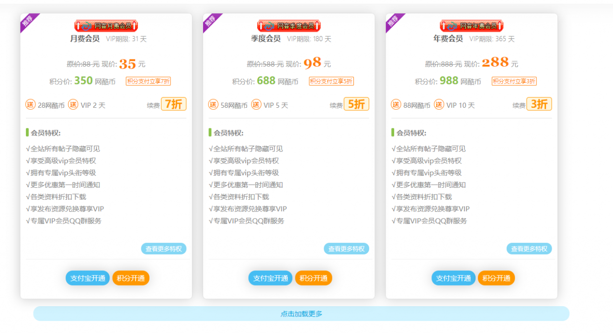
Task: Click the 年费会员 plan title
Action: pyautogui.click(x=448, y=39)
